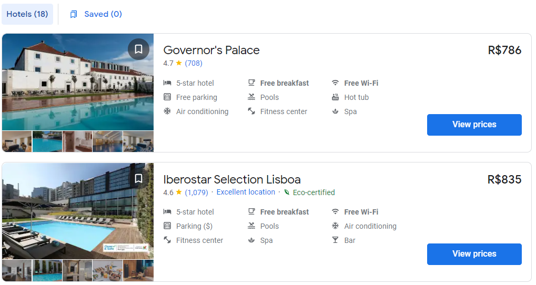This screenshot has height=285, width=536.
Task: Select the Hotels (18) tab
Action: pyautogui.click(x=27, y=14)
